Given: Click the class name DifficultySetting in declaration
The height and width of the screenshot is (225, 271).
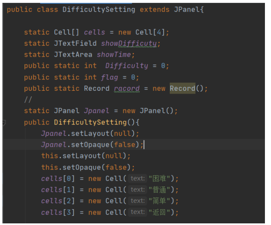Looking at the screenshot, I should pyautogui.click(x=99, y=9).
